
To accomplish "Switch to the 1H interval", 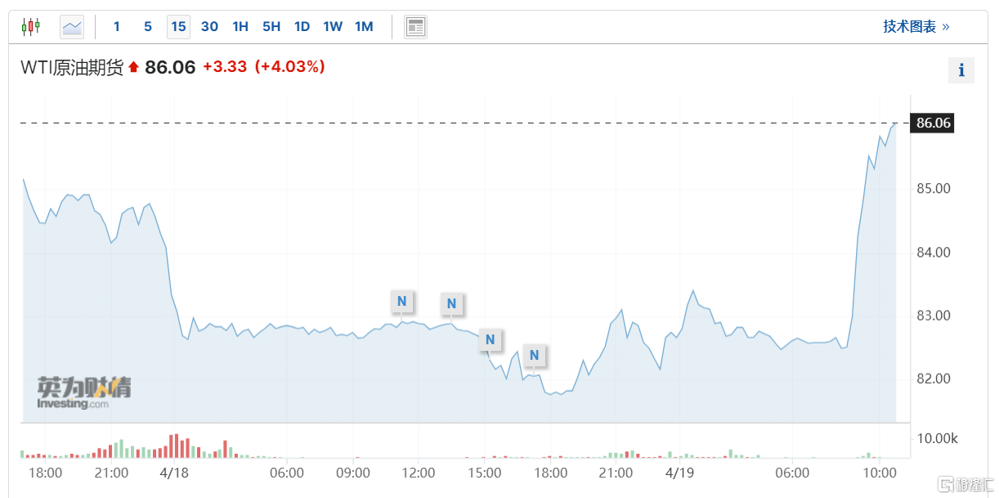I will click(x=240, y=27).
